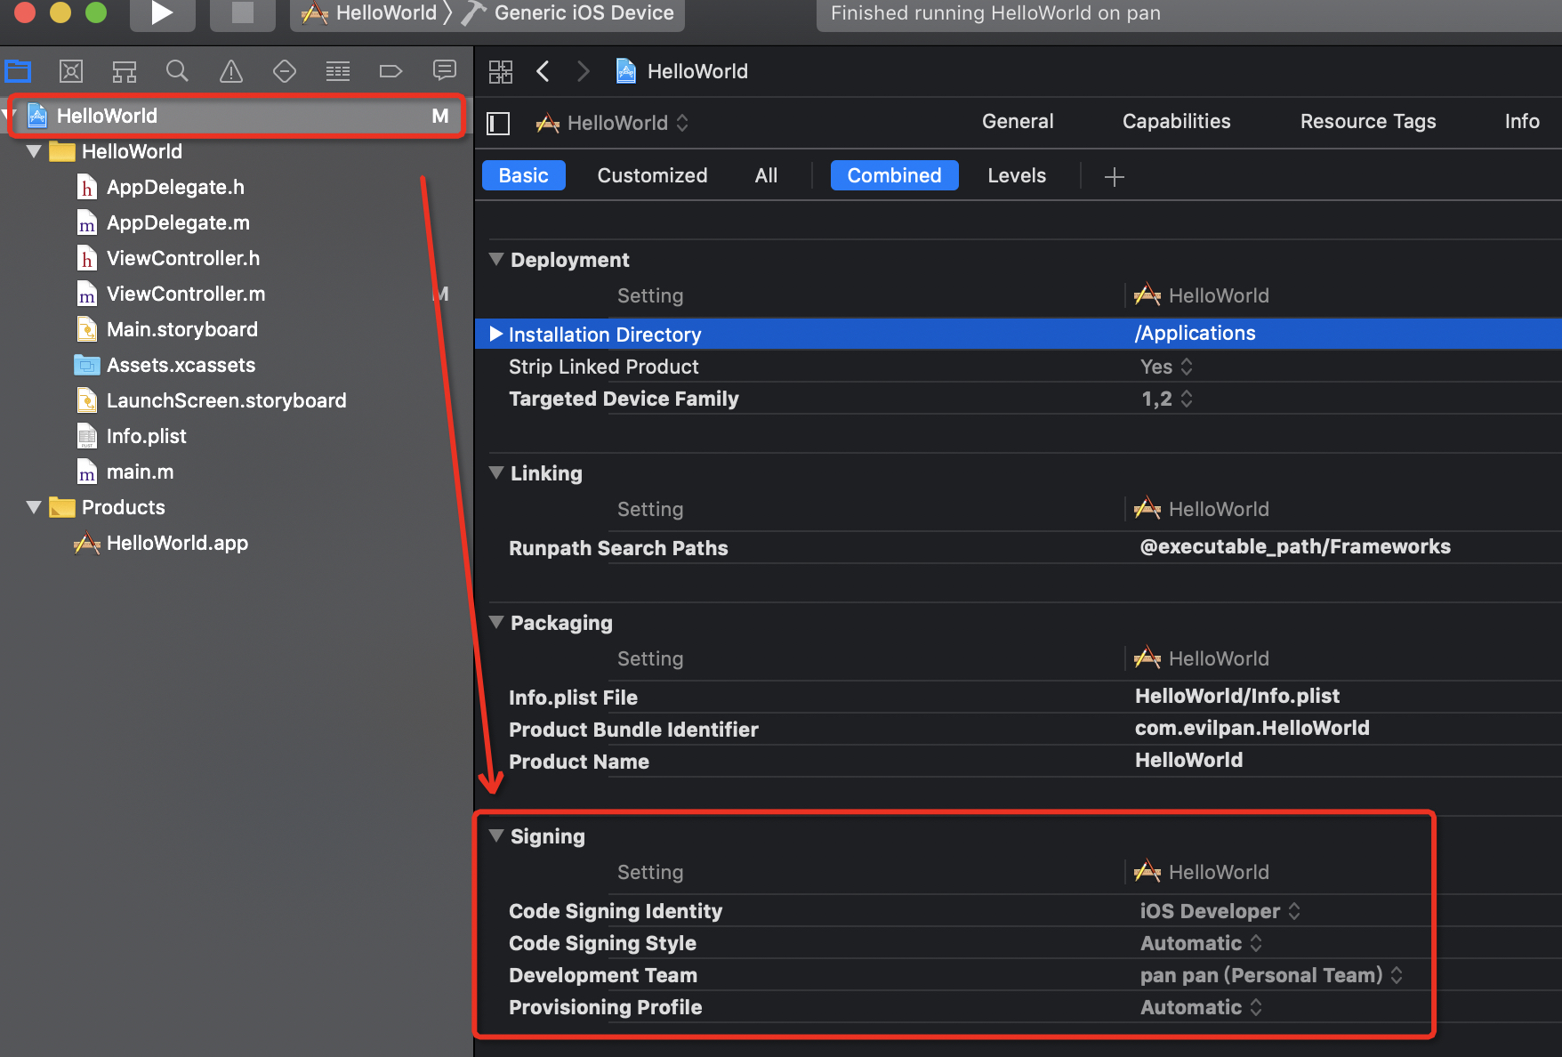Change Targeted Device Family value
Screen dimensions: 1562x1057
pos(1166,399)
